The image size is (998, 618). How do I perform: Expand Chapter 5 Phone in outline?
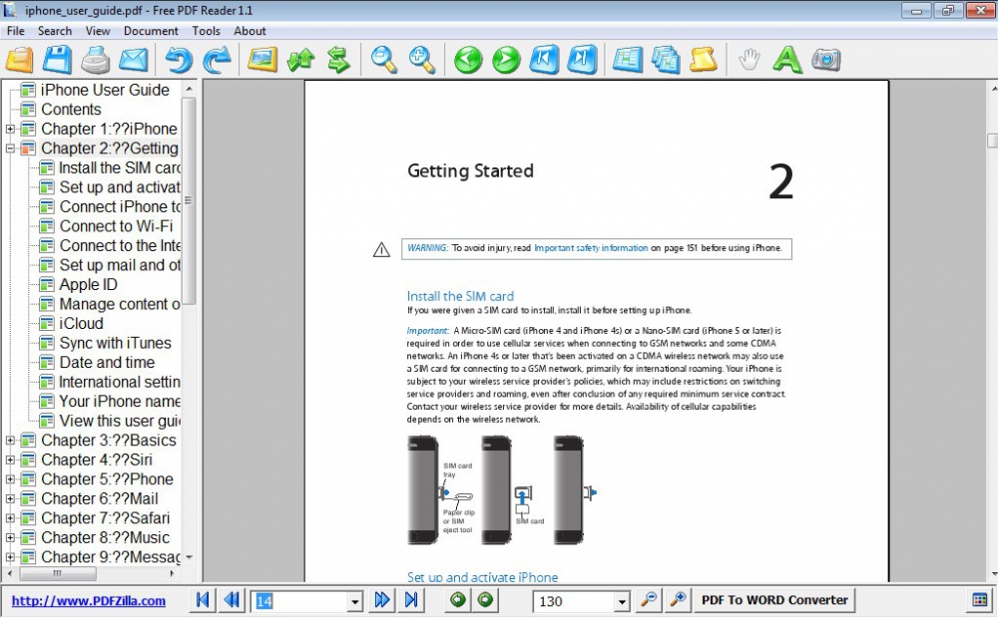tap(10, 479)
